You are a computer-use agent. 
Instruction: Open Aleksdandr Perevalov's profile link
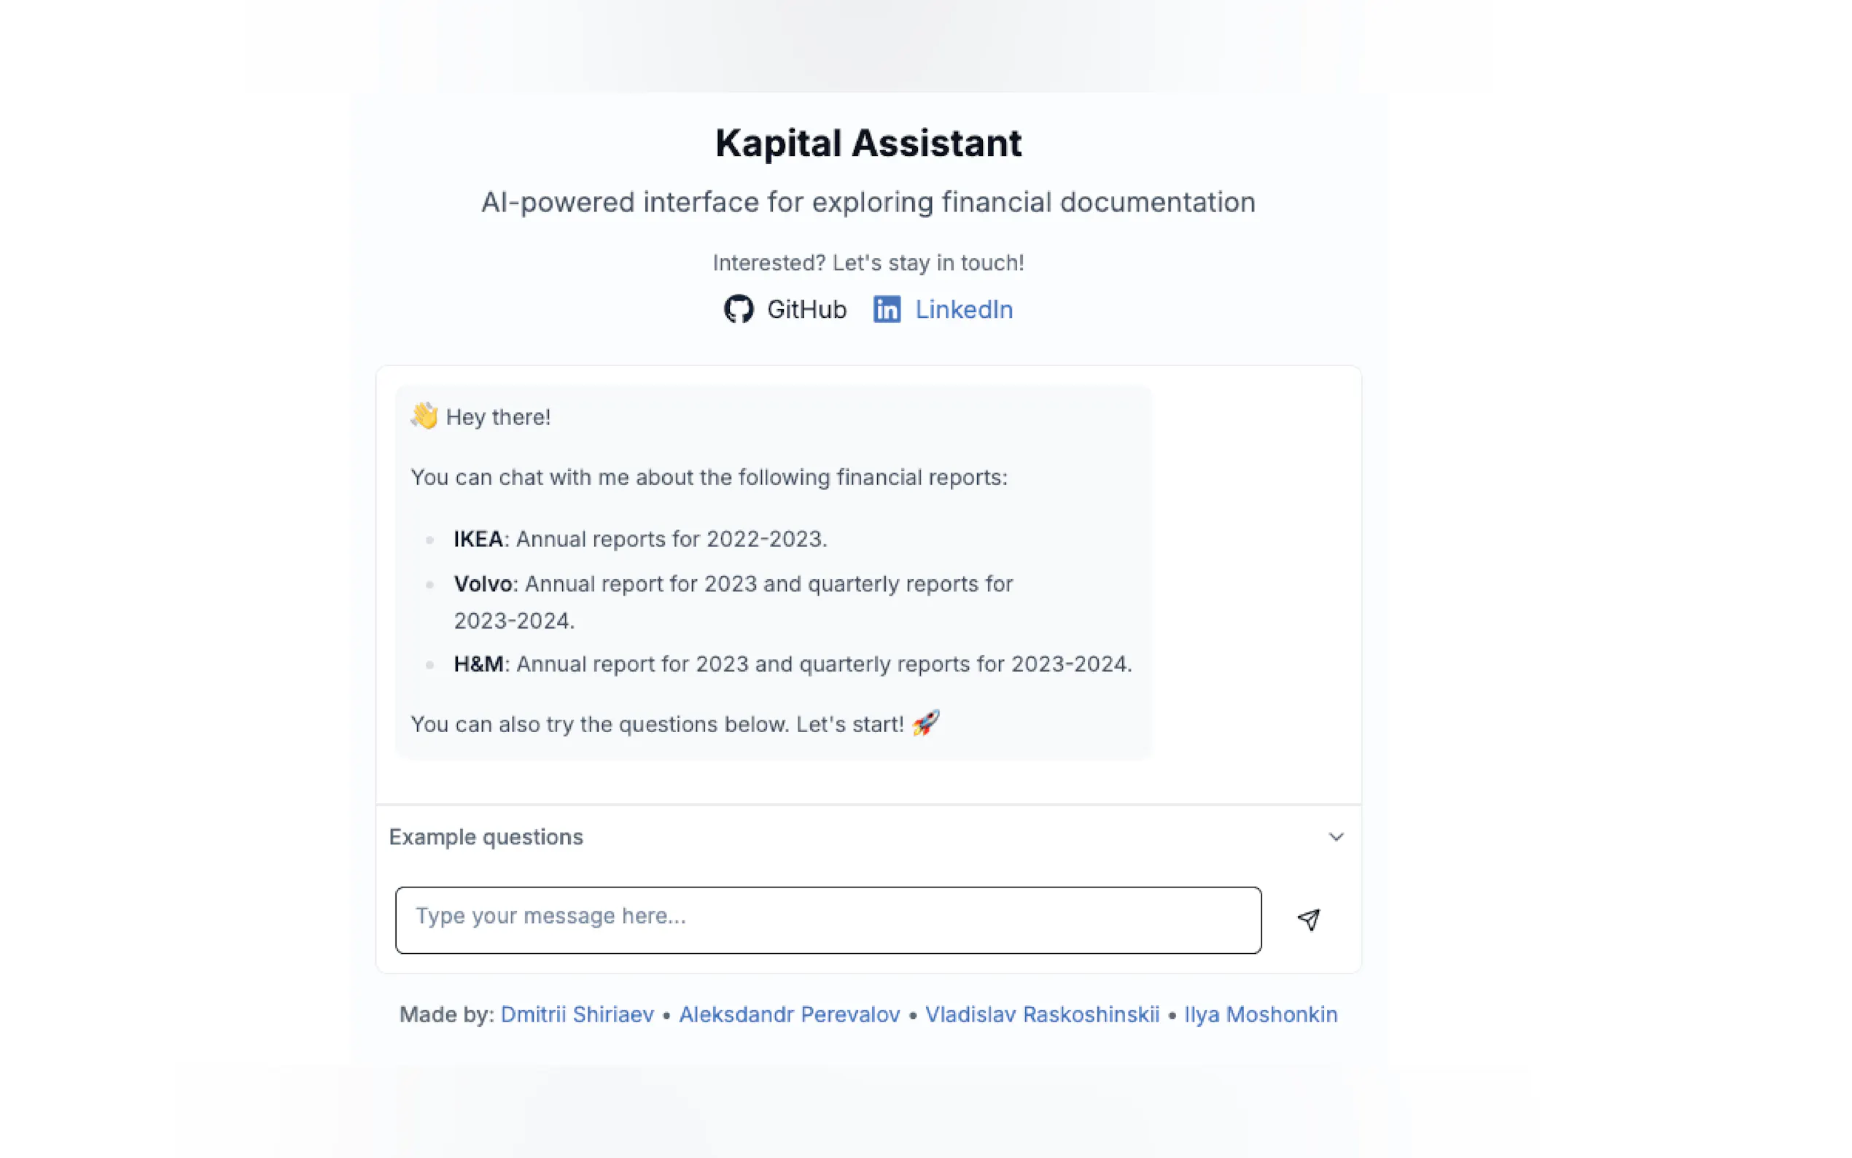(789, 1014)
